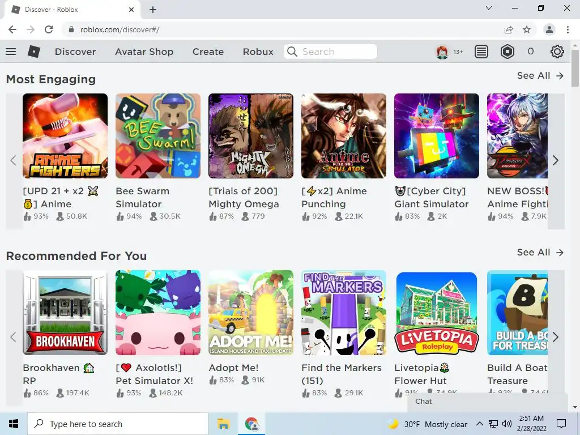Open NEW BOSS Anime Fighting thumbnail

click(517, 136)
